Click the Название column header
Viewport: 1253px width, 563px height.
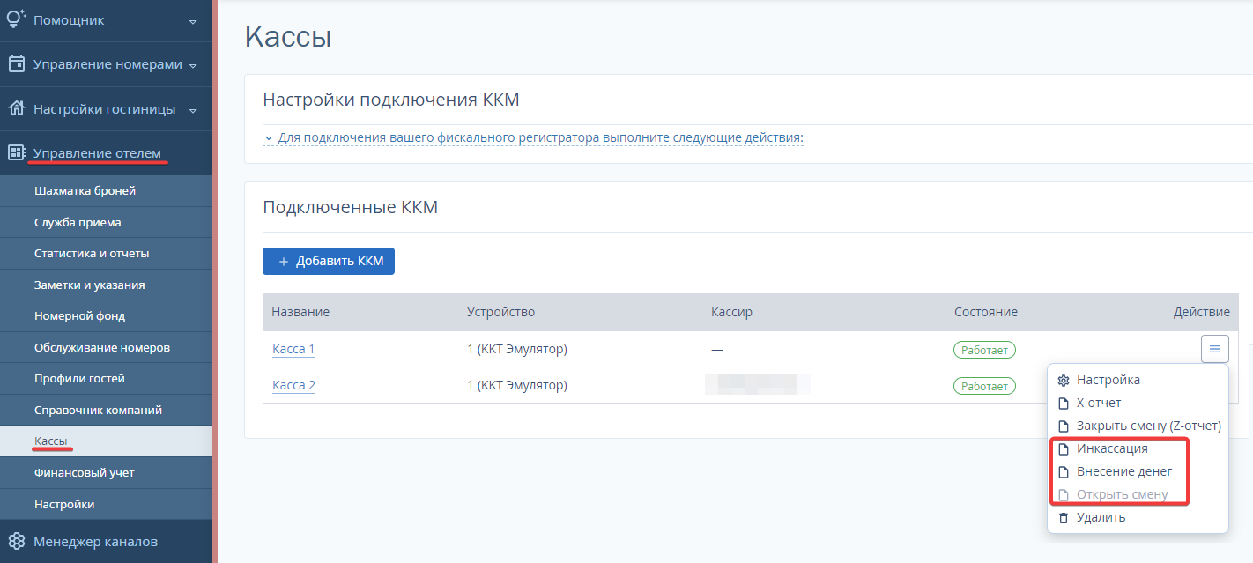click(300, 312)
